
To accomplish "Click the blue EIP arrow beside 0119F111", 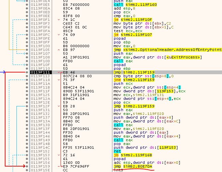I will coord(3,72).
